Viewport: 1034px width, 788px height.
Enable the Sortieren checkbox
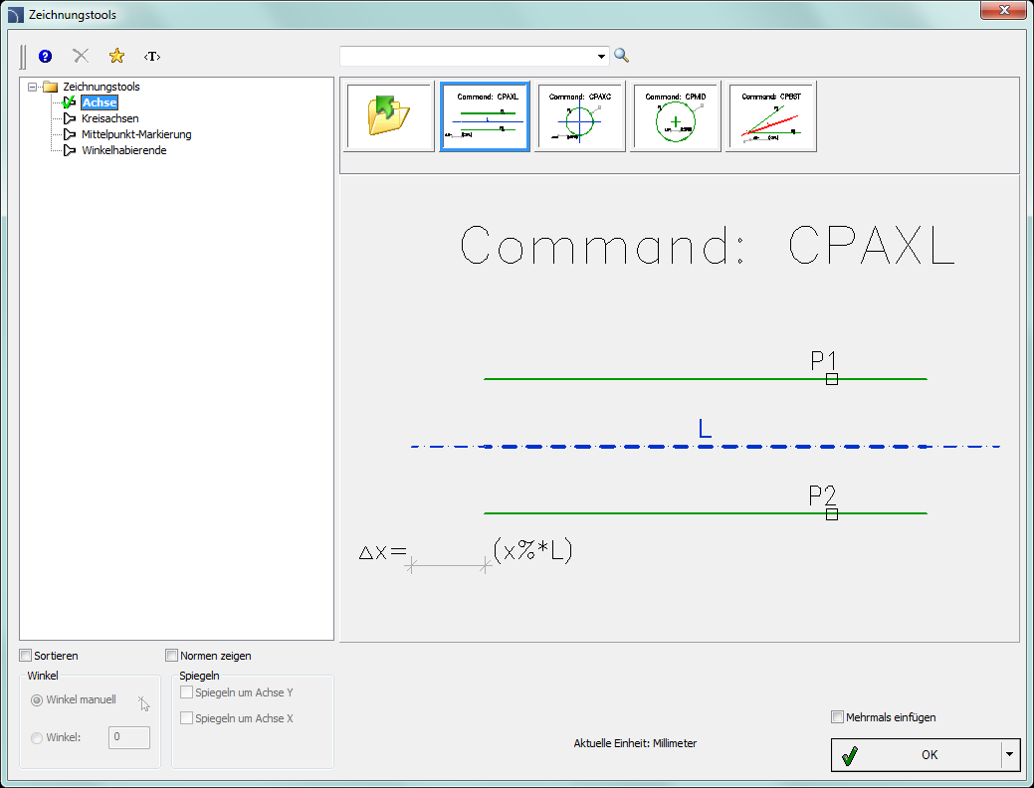27,656
